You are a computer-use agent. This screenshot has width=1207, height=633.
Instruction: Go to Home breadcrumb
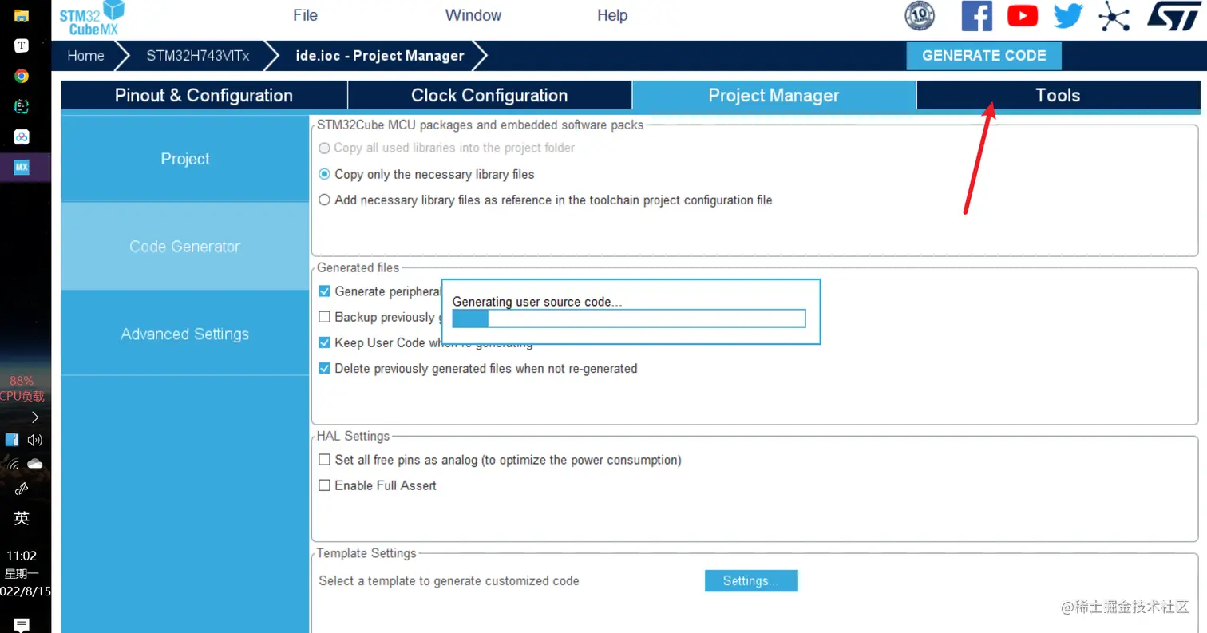(85, 56)
